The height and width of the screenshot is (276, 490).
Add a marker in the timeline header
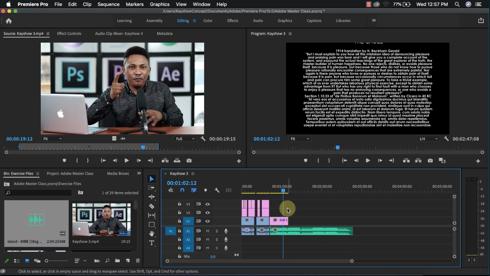[x=206, y=190]
